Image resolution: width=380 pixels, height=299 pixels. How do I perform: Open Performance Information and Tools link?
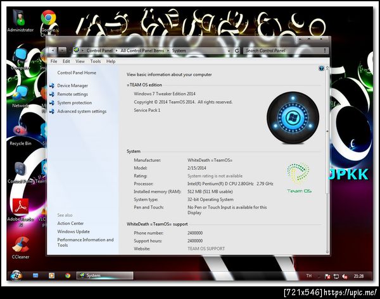click(85, 242)
